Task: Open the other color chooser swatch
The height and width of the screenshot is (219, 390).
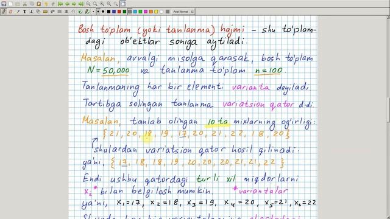Action: pos(168,12)
